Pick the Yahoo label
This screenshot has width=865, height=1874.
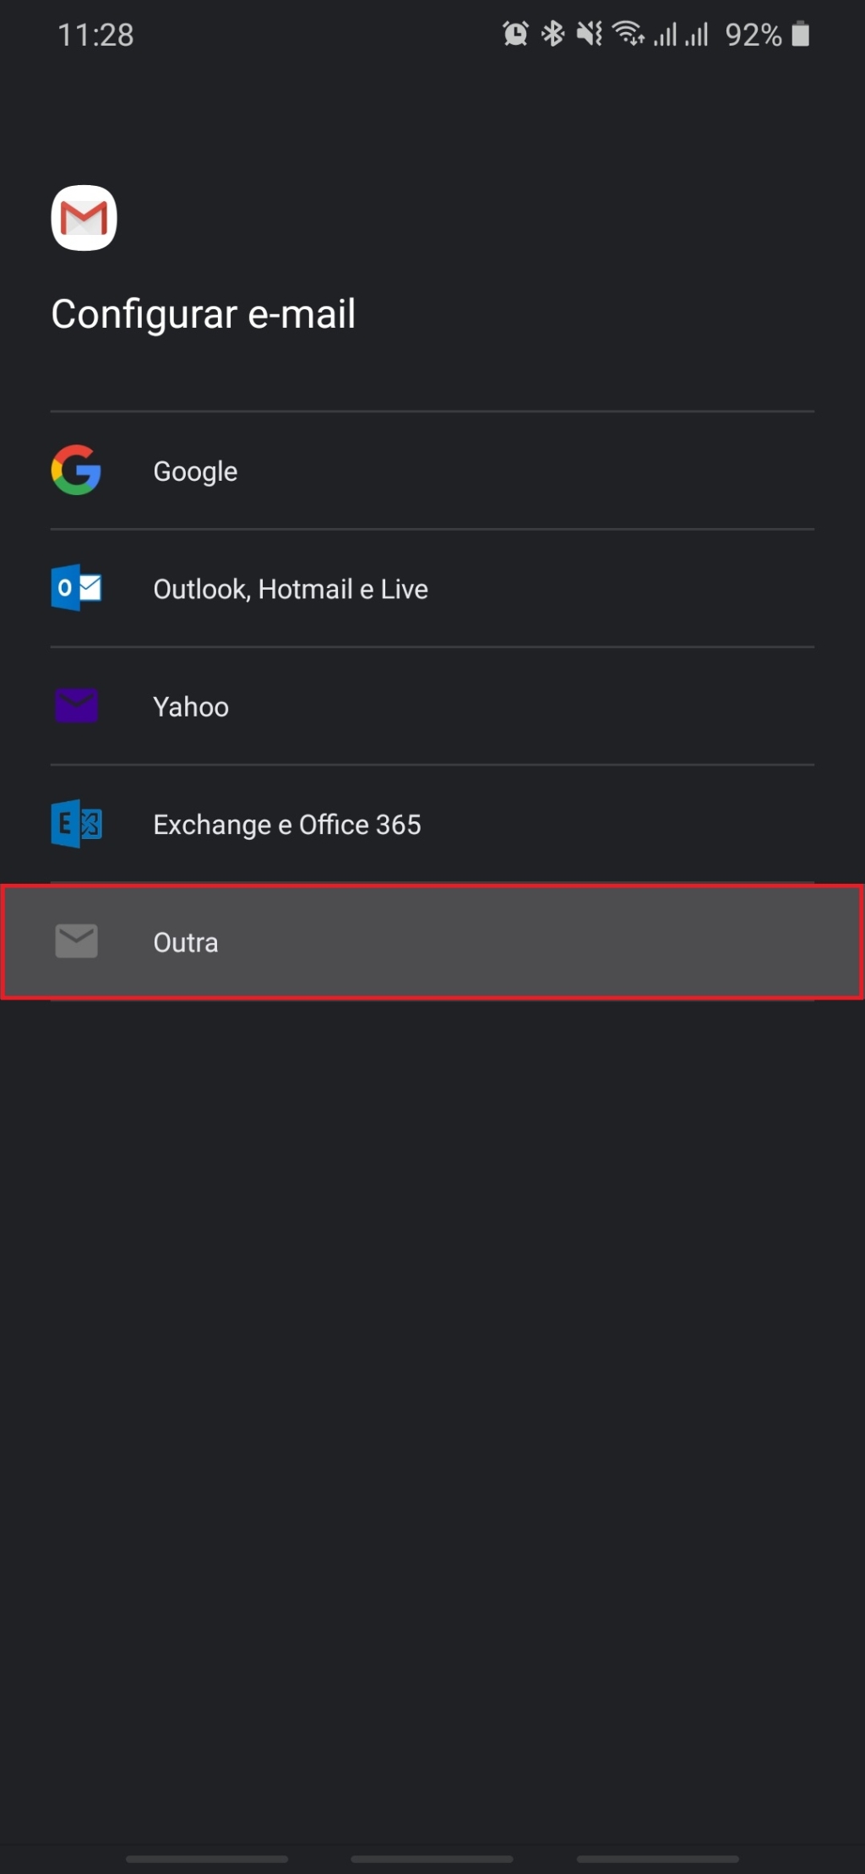coord(191,706)
